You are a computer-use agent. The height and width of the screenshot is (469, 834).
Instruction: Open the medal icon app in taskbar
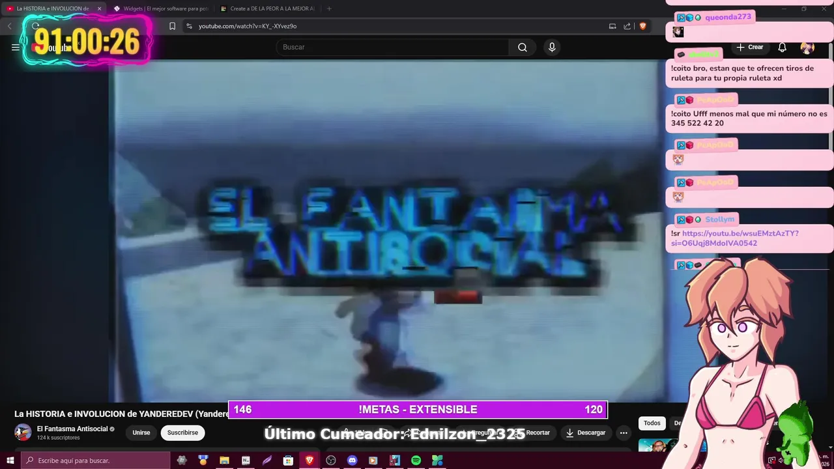point(203,461)
